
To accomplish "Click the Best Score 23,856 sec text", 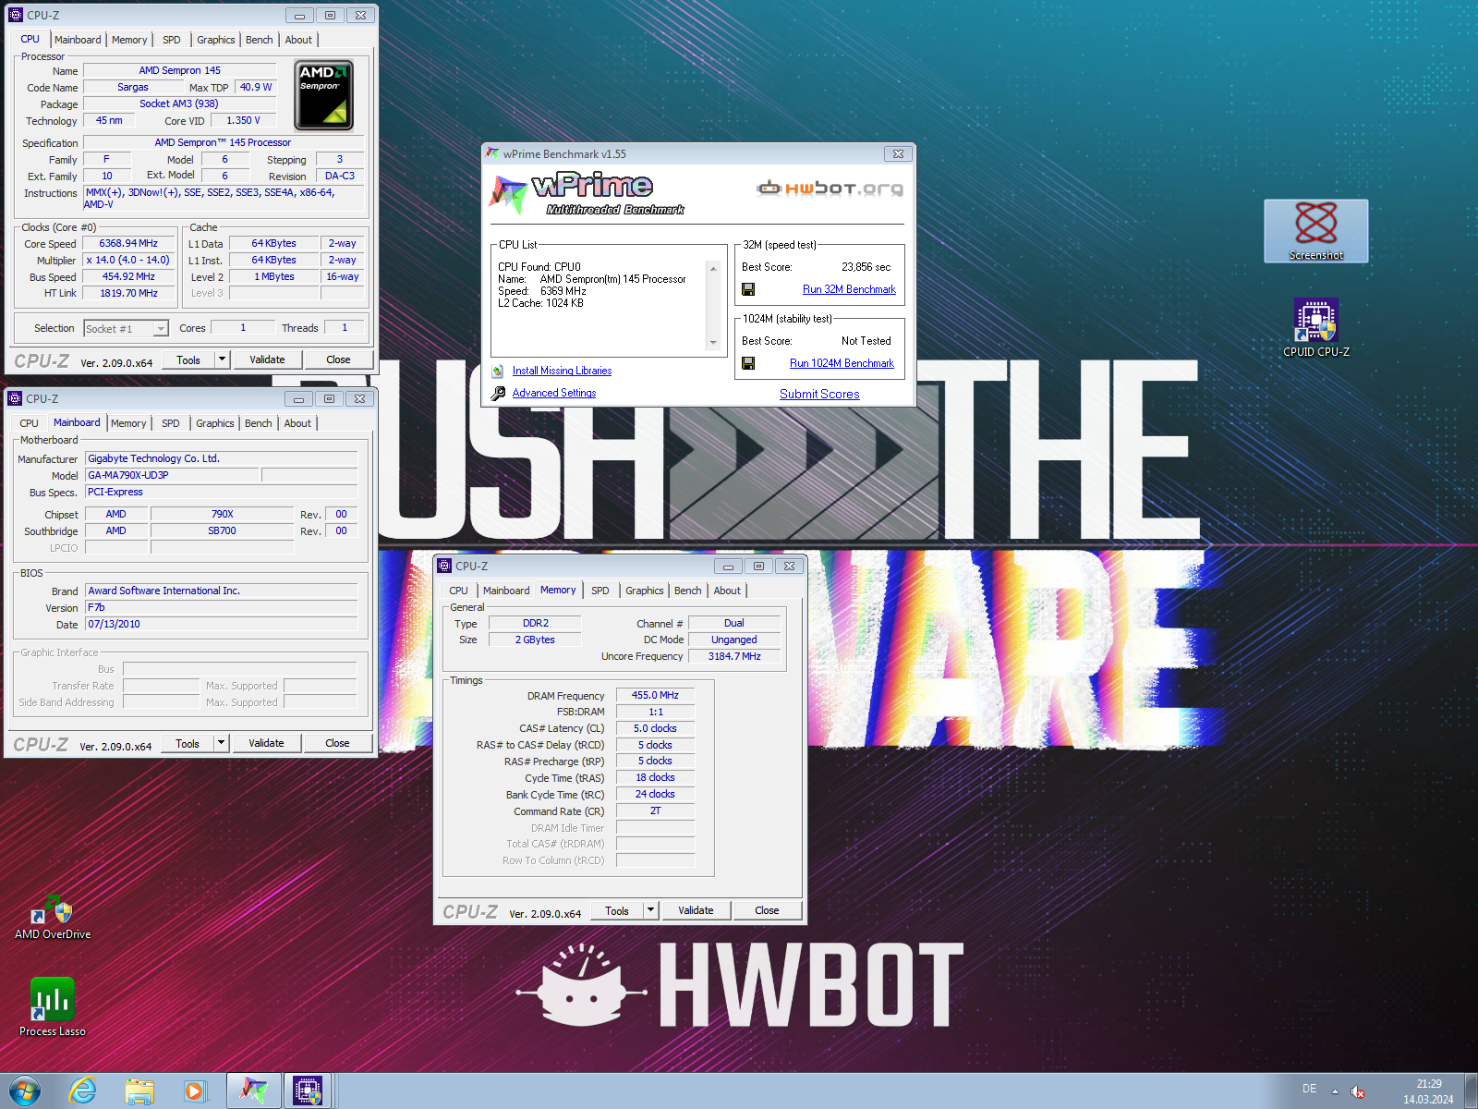I will click(866, 267).
